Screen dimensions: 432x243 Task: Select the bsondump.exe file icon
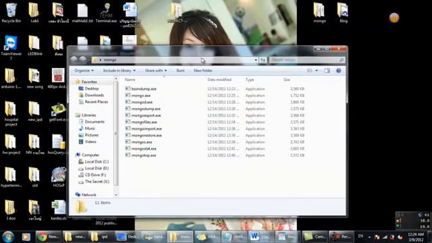coord(128,88)
